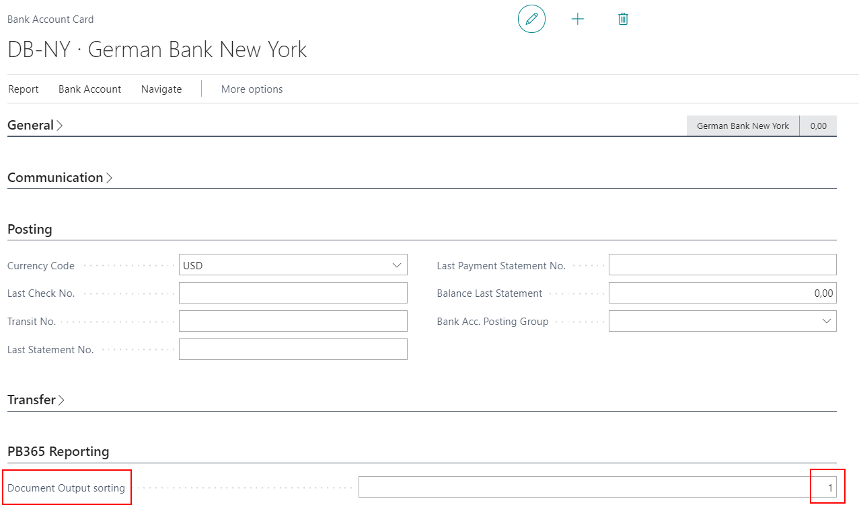The width and height of the screenshot is (859, 509).
Task: Expand the General section
Action: point(35,126)
